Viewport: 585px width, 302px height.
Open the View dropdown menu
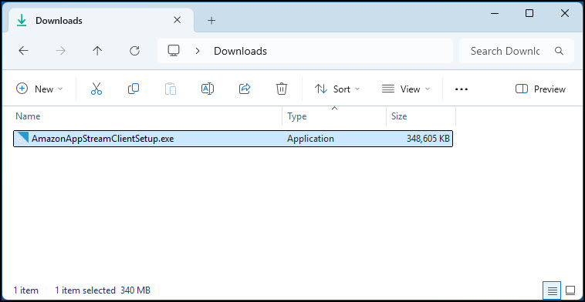tap(406, 89)
